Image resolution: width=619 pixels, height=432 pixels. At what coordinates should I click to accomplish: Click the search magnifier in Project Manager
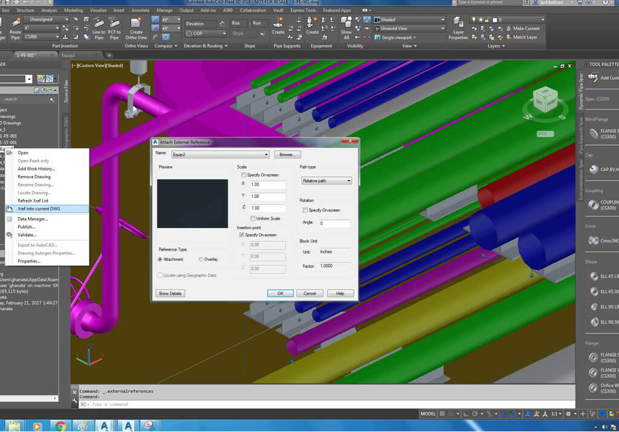[52, 100]
